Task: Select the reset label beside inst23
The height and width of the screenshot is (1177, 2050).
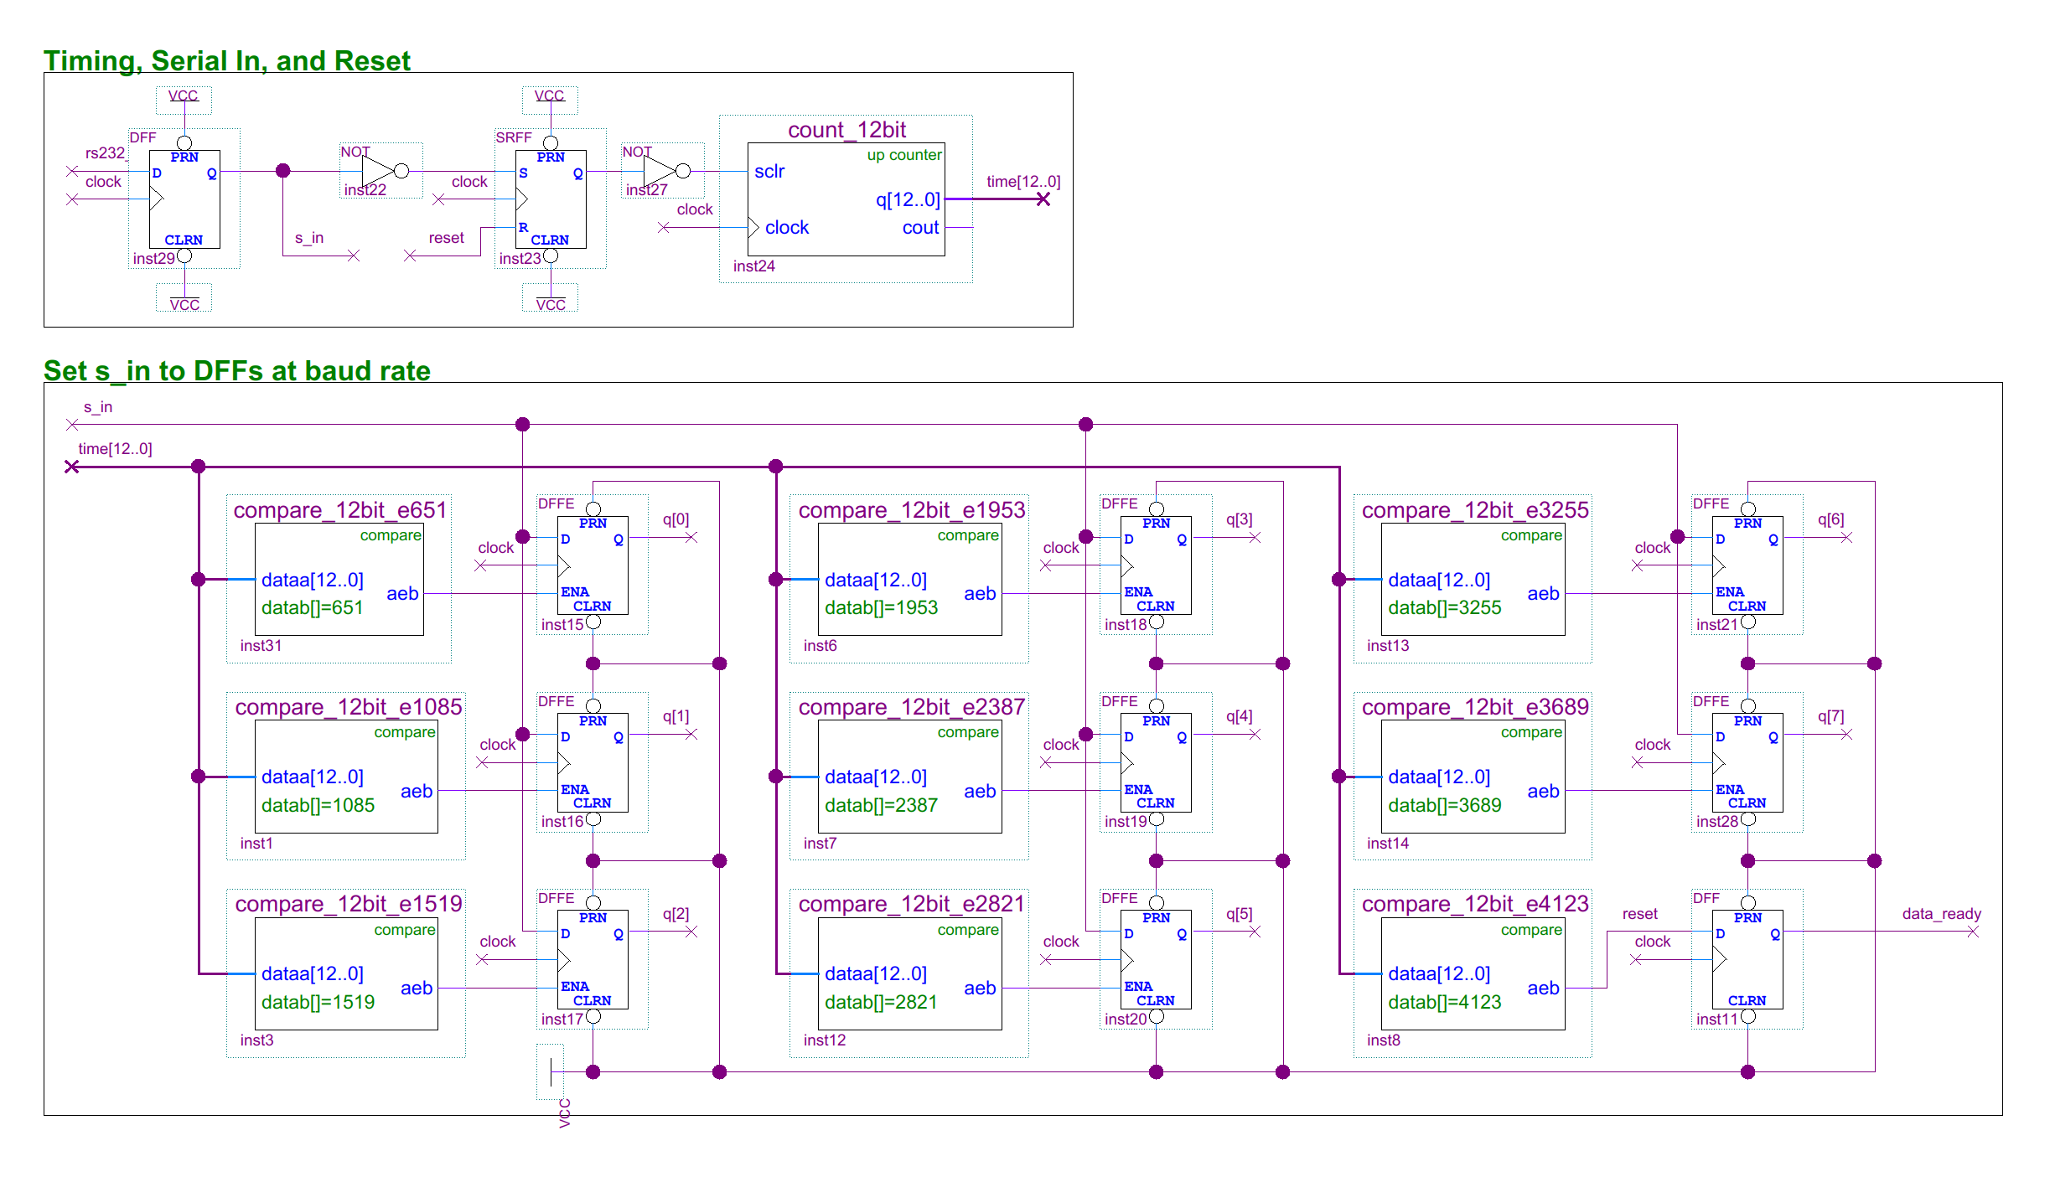Action: click(x=446, y=238)
